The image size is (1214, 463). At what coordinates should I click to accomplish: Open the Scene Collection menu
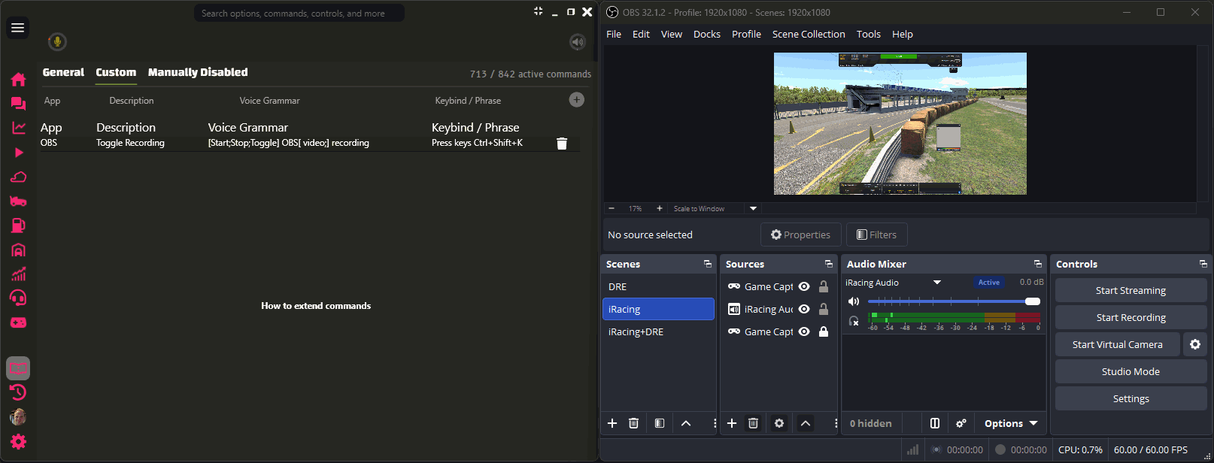[809, 34]
